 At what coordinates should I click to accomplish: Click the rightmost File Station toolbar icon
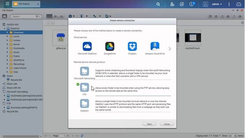click(x=240, y=16)
